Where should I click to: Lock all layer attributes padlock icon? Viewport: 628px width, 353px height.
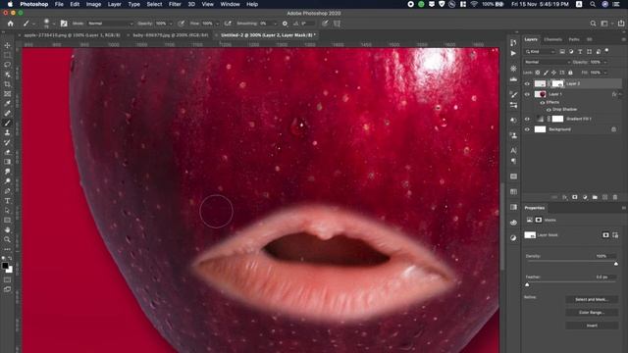(x=570, y=73)
